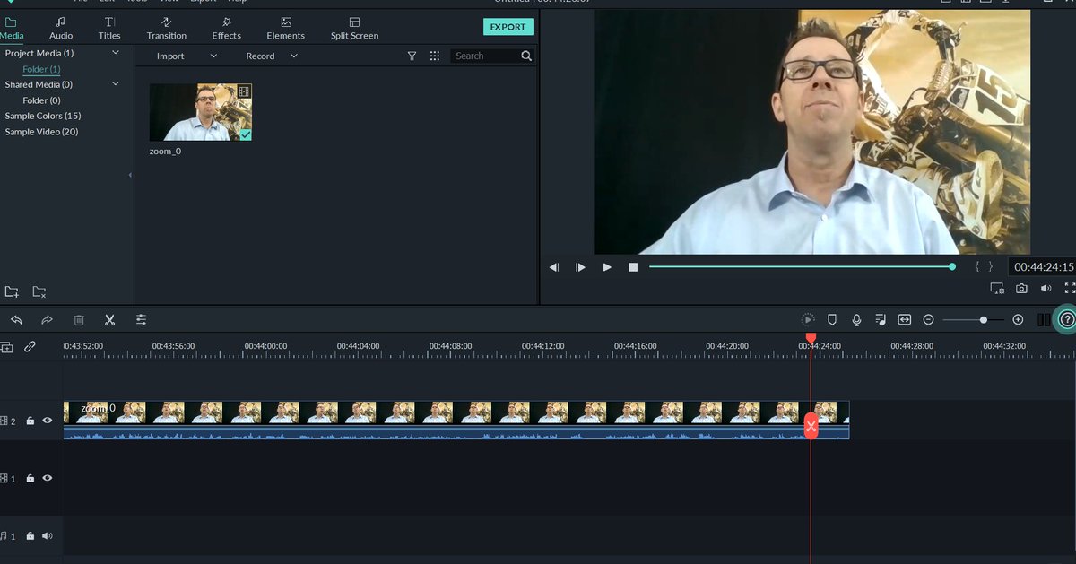Click the undo icon above the timeline
The height and width of the screenshot is (564, 1076).
pos(16,319)
